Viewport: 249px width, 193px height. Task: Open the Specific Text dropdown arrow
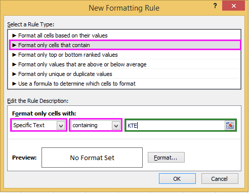(61, 126)
